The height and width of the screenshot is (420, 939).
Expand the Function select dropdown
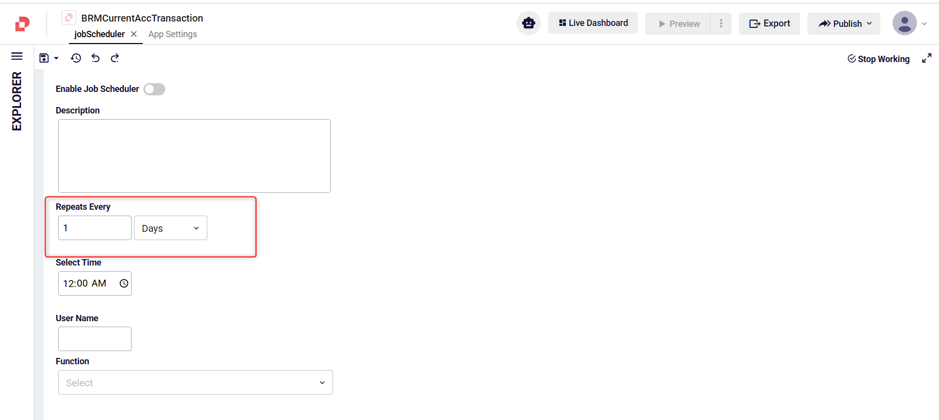click(x=195, y=382)
